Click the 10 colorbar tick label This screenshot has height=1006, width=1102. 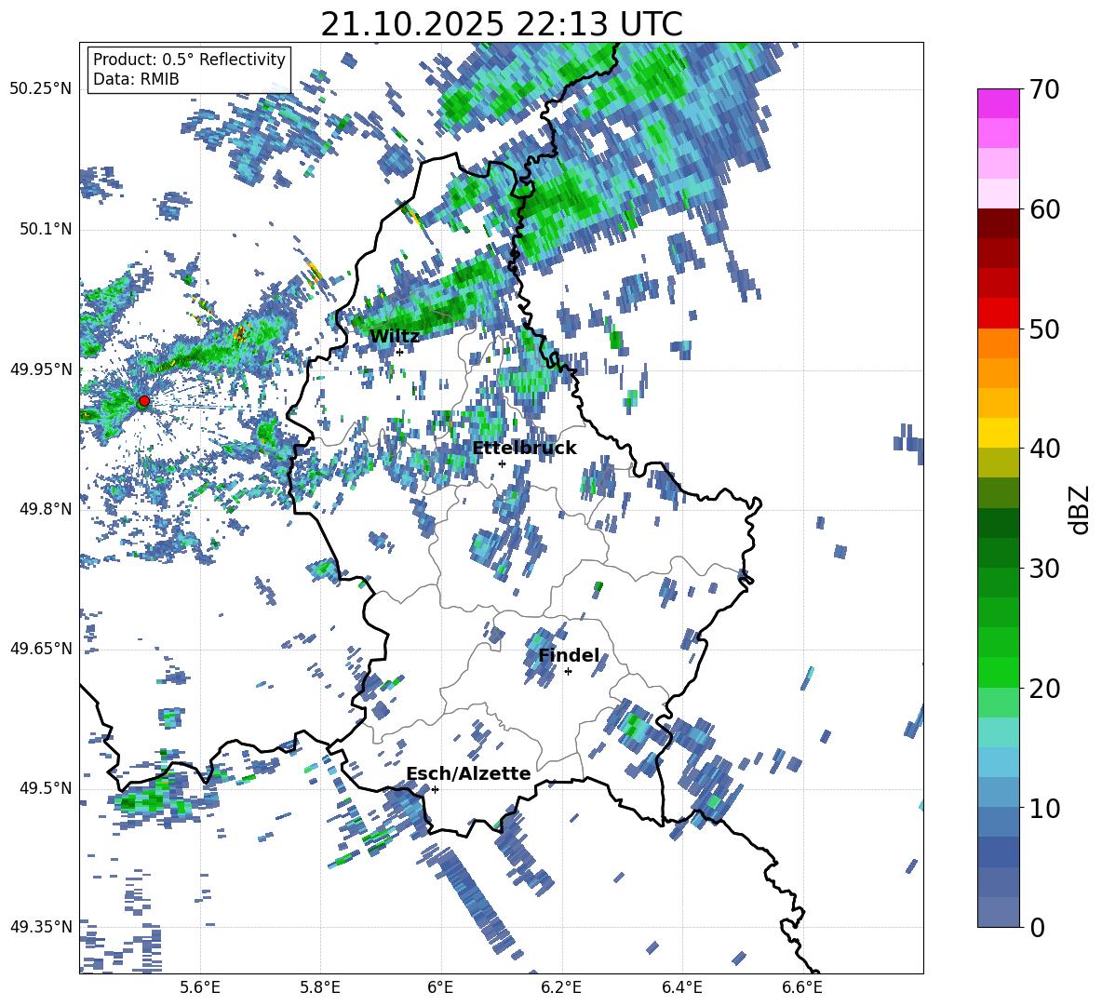(x=1044, y=808)
